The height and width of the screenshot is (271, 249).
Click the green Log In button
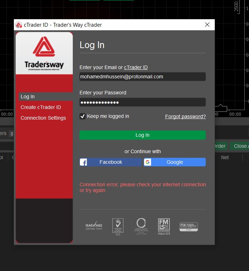pos(142,135)
